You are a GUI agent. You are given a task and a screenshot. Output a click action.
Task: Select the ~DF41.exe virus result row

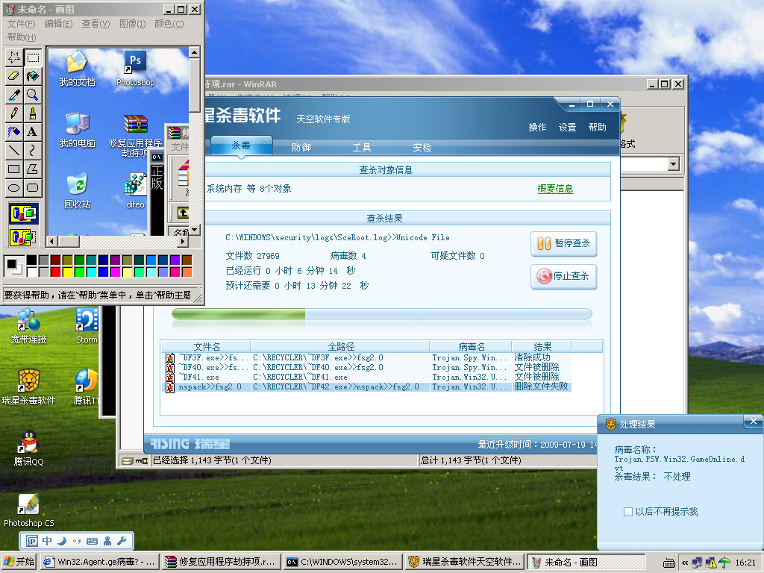pyautogui.click(x=368, y=377)
